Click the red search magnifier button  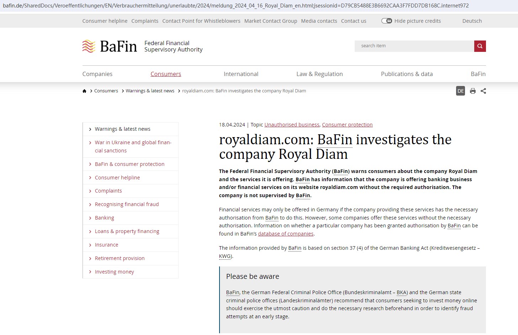coord(480,46)
